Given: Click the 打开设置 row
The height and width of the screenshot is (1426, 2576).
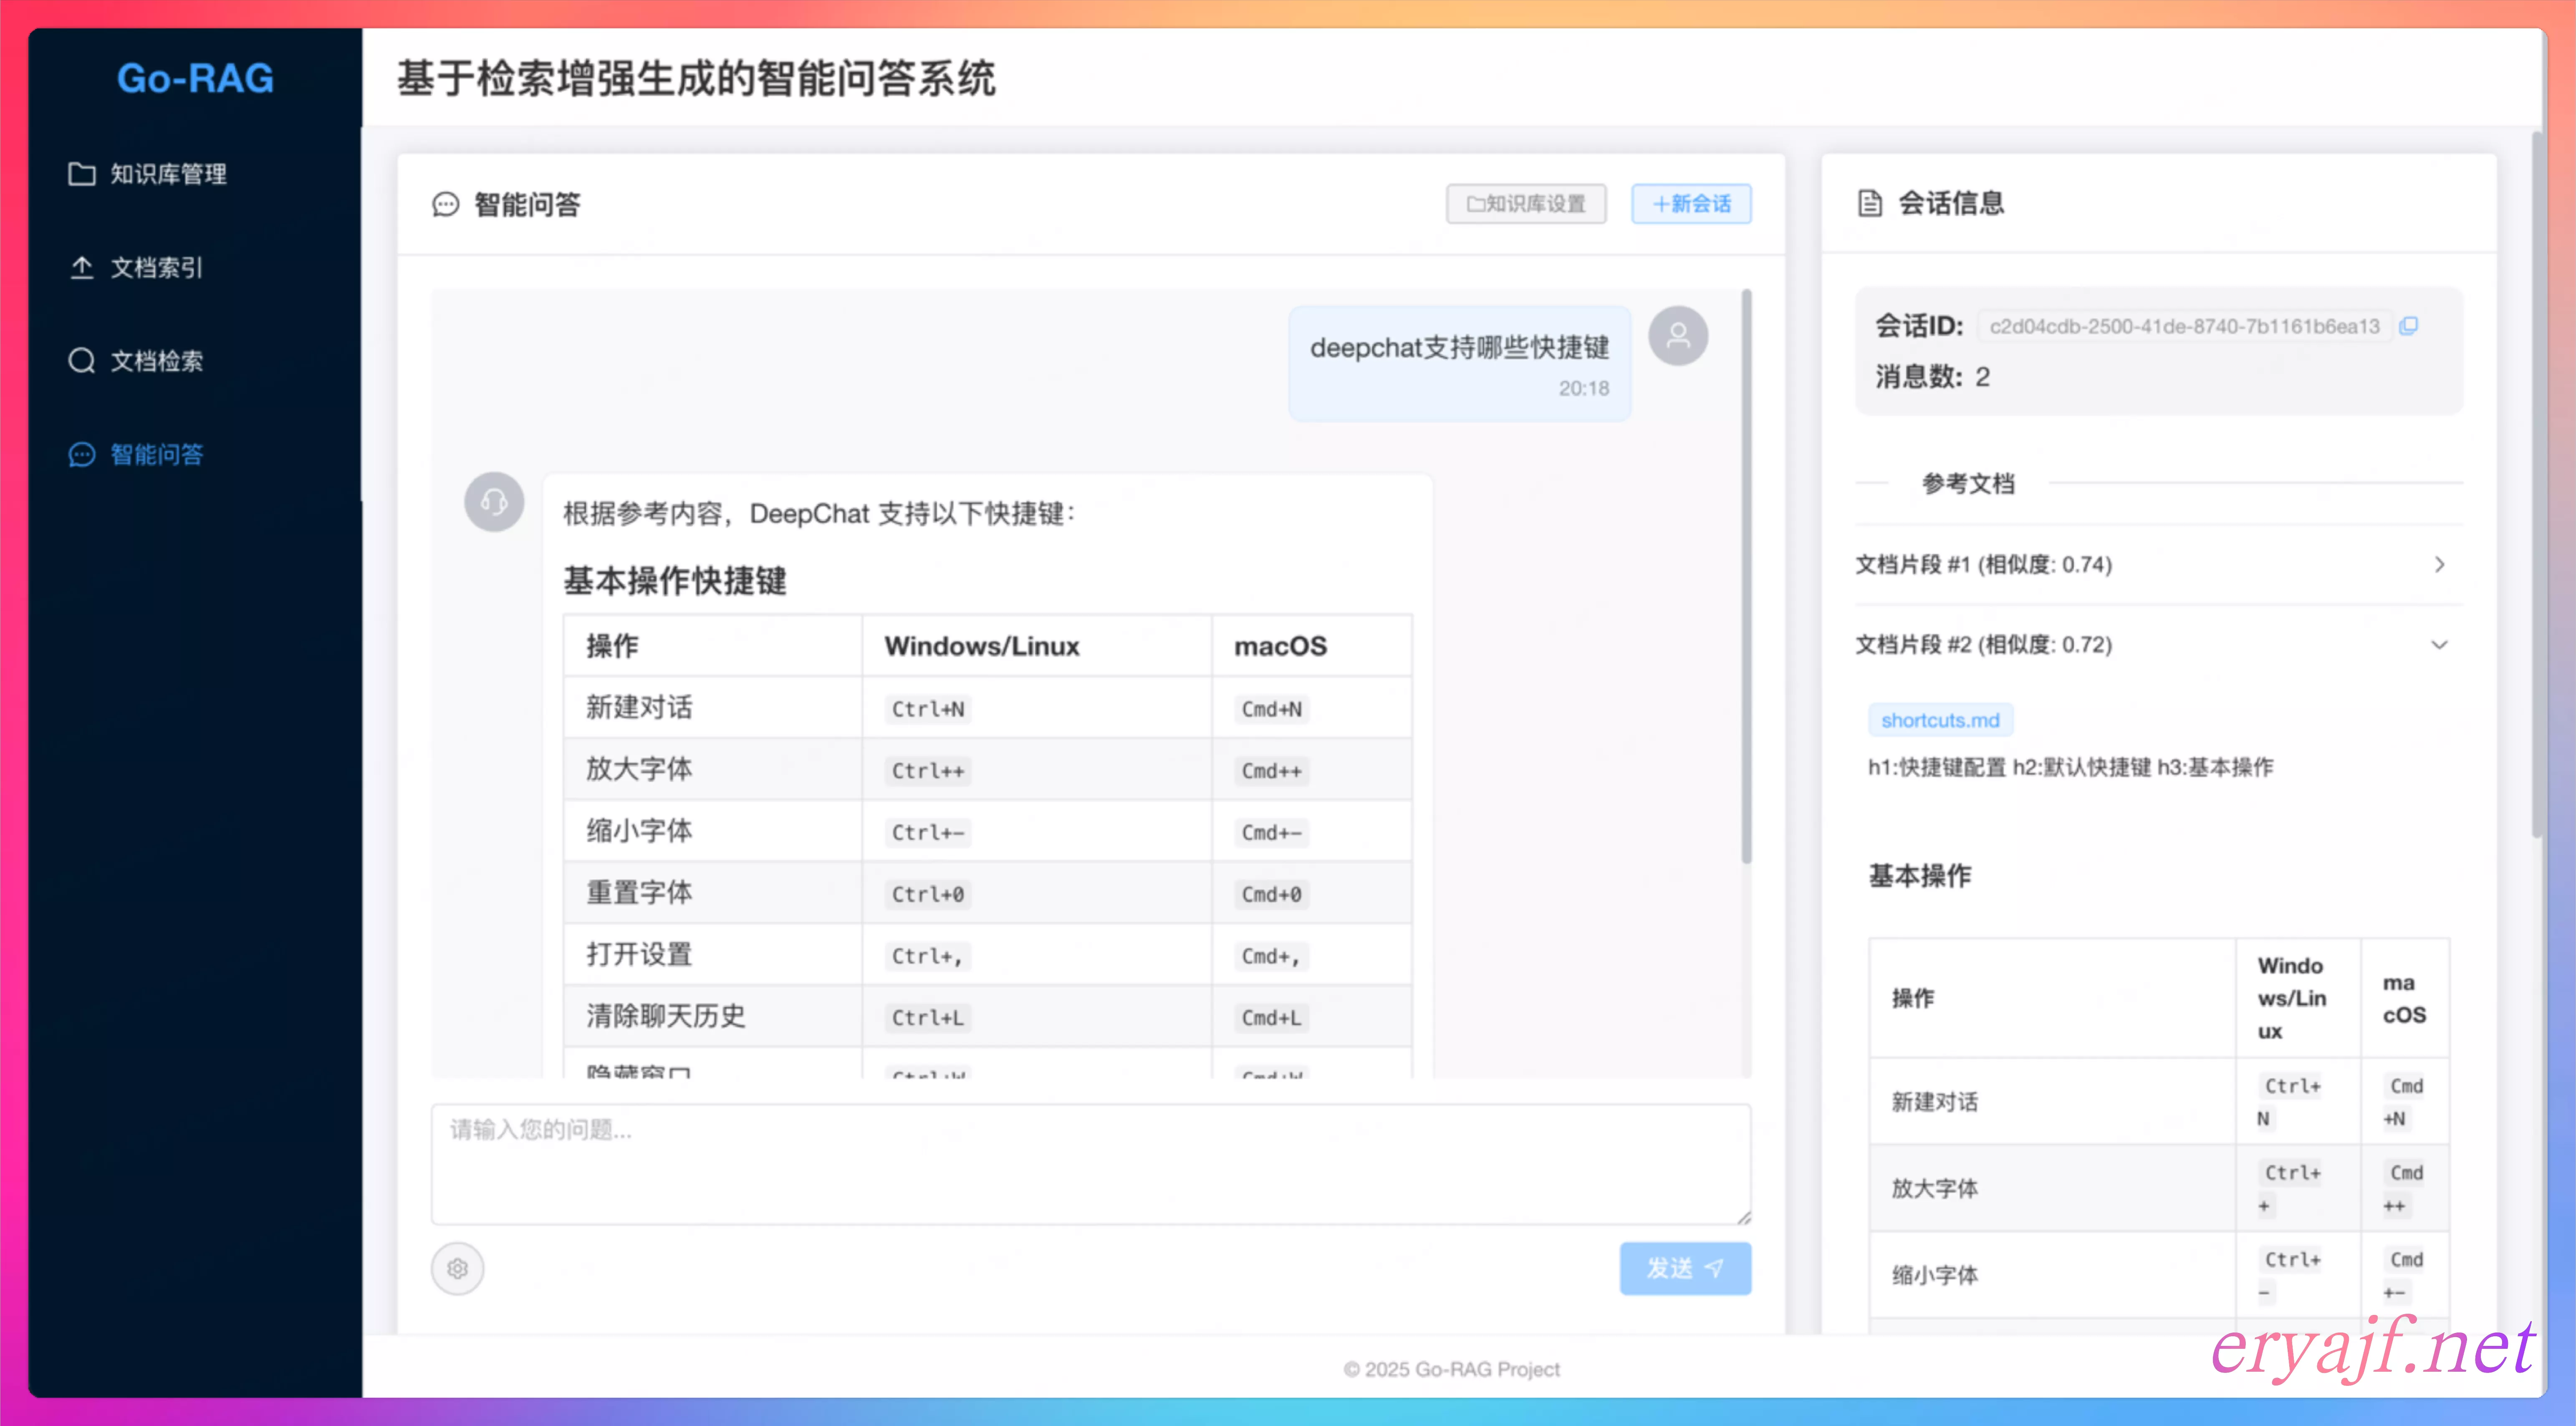Looking at the screenshot, I should (x=987, y=955).
